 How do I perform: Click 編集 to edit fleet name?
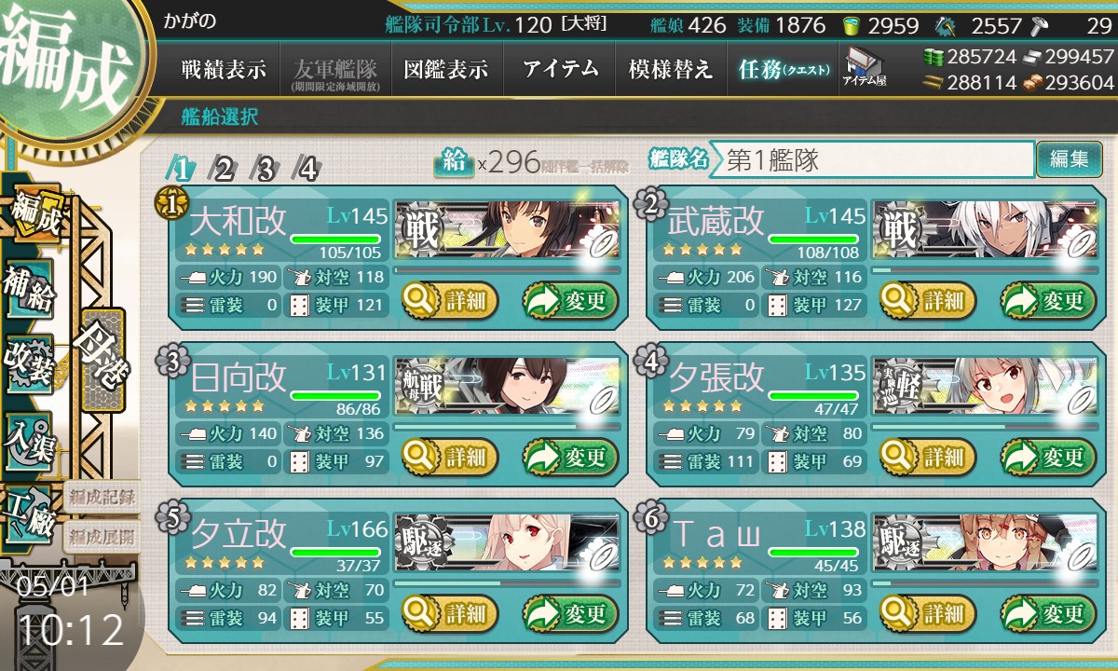1069,159
